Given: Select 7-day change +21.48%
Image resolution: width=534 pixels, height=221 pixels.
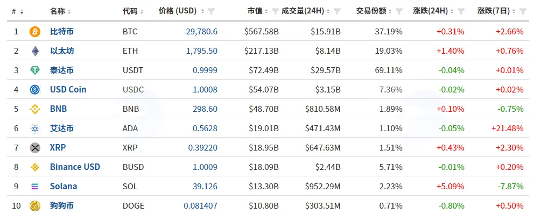Looking at the screenshot, I should (508, 129).
